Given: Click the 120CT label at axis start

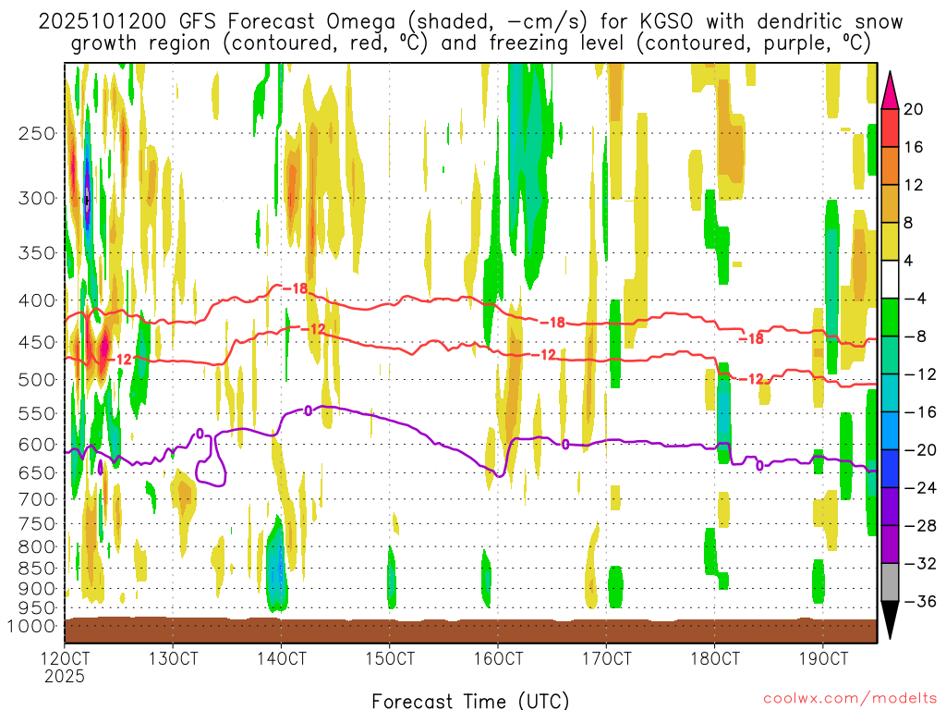Looking at the screenshot, I should pos(65,659).
